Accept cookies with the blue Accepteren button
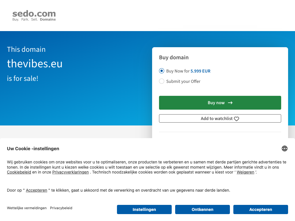Screen dimensions: 295x221 (261, 209)
